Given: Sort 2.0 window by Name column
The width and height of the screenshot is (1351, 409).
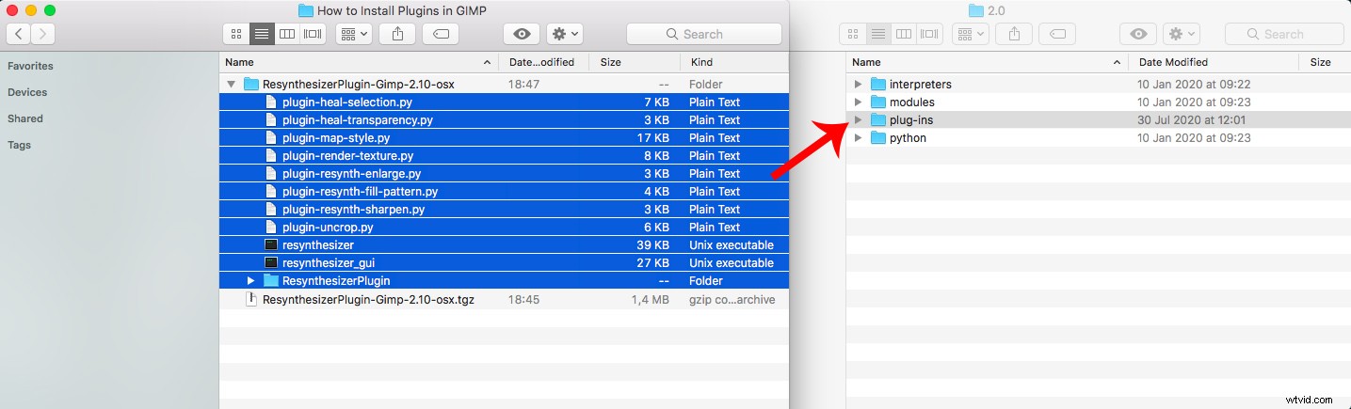Looking at the screenshot, I should pos(987,62).
